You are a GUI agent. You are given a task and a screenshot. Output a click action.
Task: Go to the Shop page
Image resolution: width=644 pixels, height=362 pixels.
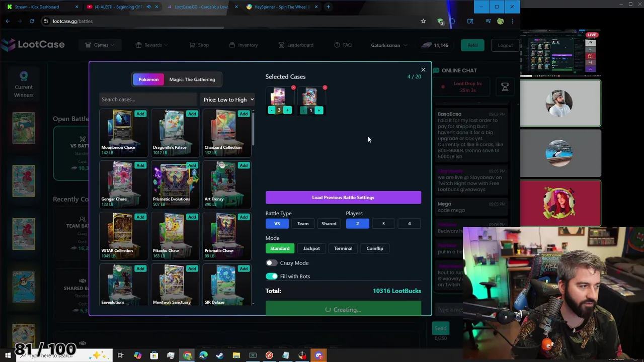pos(199,45)
